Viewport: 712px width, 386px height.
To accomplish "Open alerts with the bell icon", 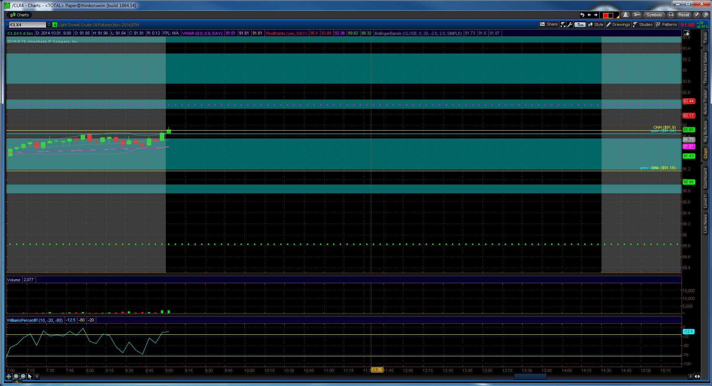I will (x=626, y=15).
